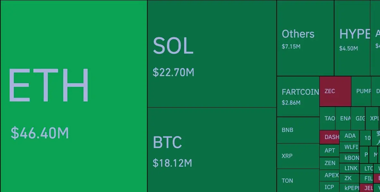Click the red DASH tile
This screenshot has height=192, width=380.
tap(329, 137)
